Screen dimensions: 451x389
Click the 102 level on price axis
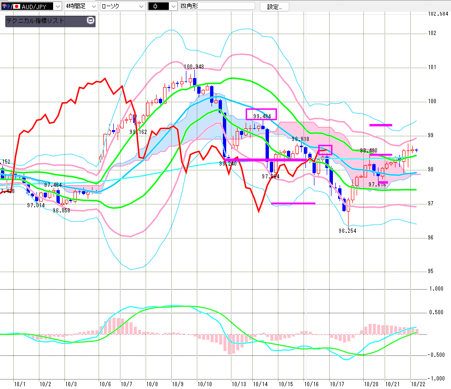(x=432, y=33)
